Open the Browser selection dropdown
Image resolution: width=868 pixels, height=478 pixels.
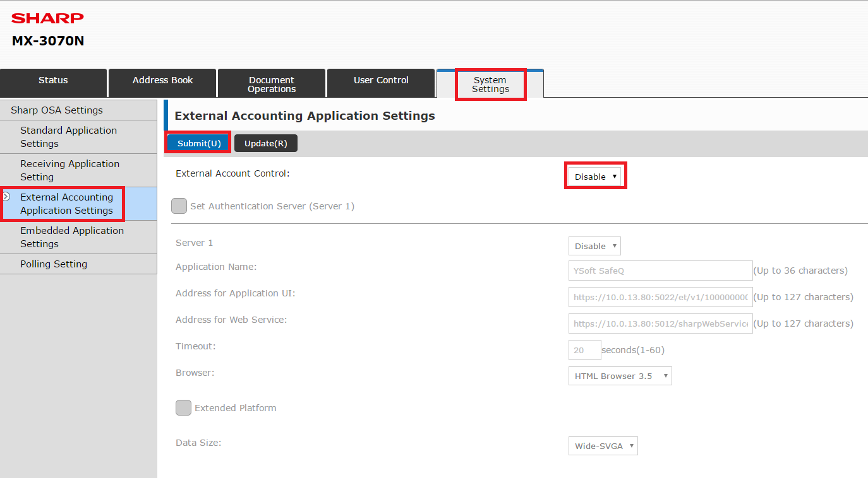pos(620,376)
